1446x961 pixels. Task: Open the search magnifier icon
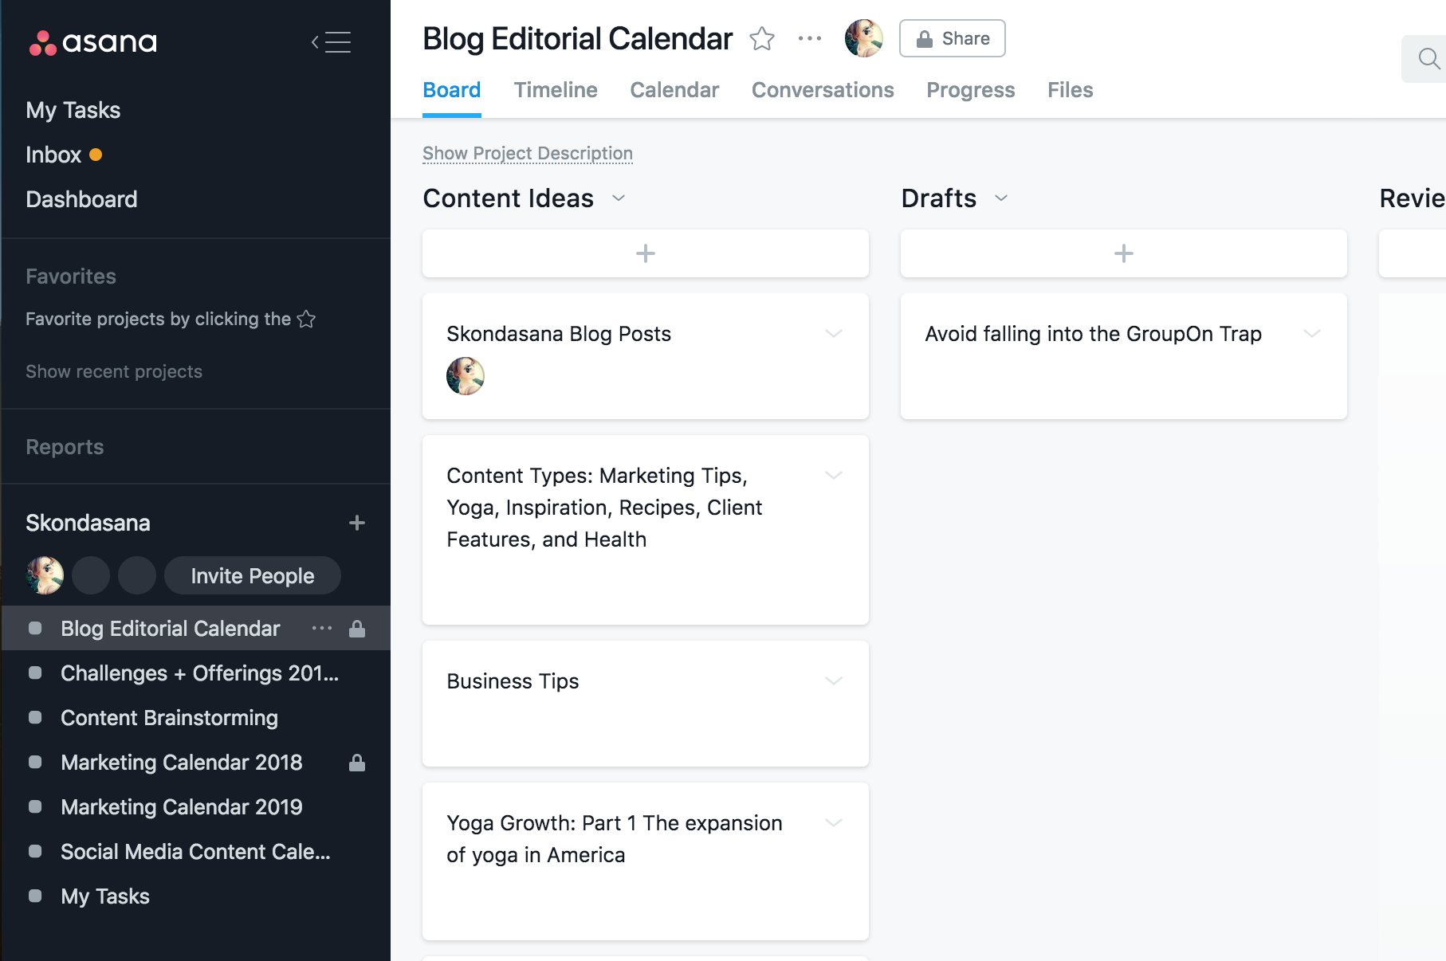click(x=1428, y=58)
